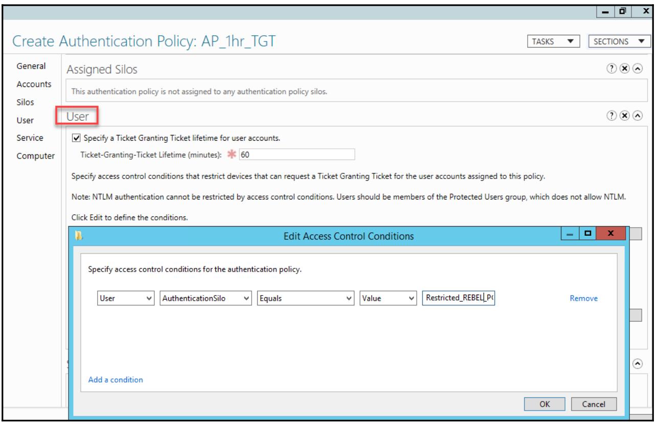Click the Ticket-Granting-Ticket Lifetime minutes field

tap(296, 154)
